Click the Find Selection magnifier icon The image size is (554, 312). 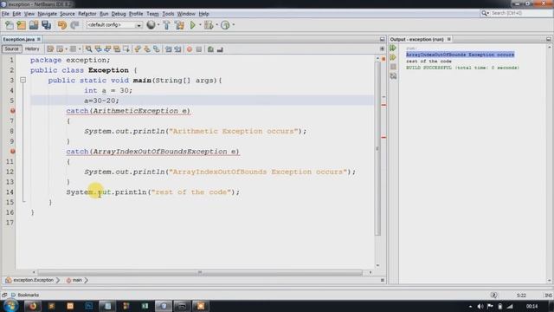[88, 49]
